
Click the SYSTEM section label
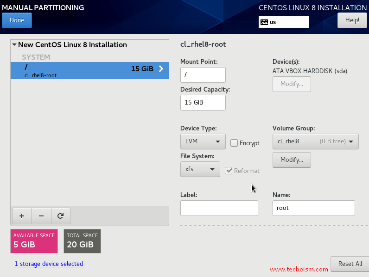click(x=36, y=57)
